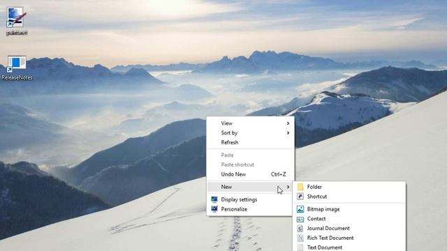447x251 pixels.
Task: Click the Rich Text Document icon
Action: [300, 238]
